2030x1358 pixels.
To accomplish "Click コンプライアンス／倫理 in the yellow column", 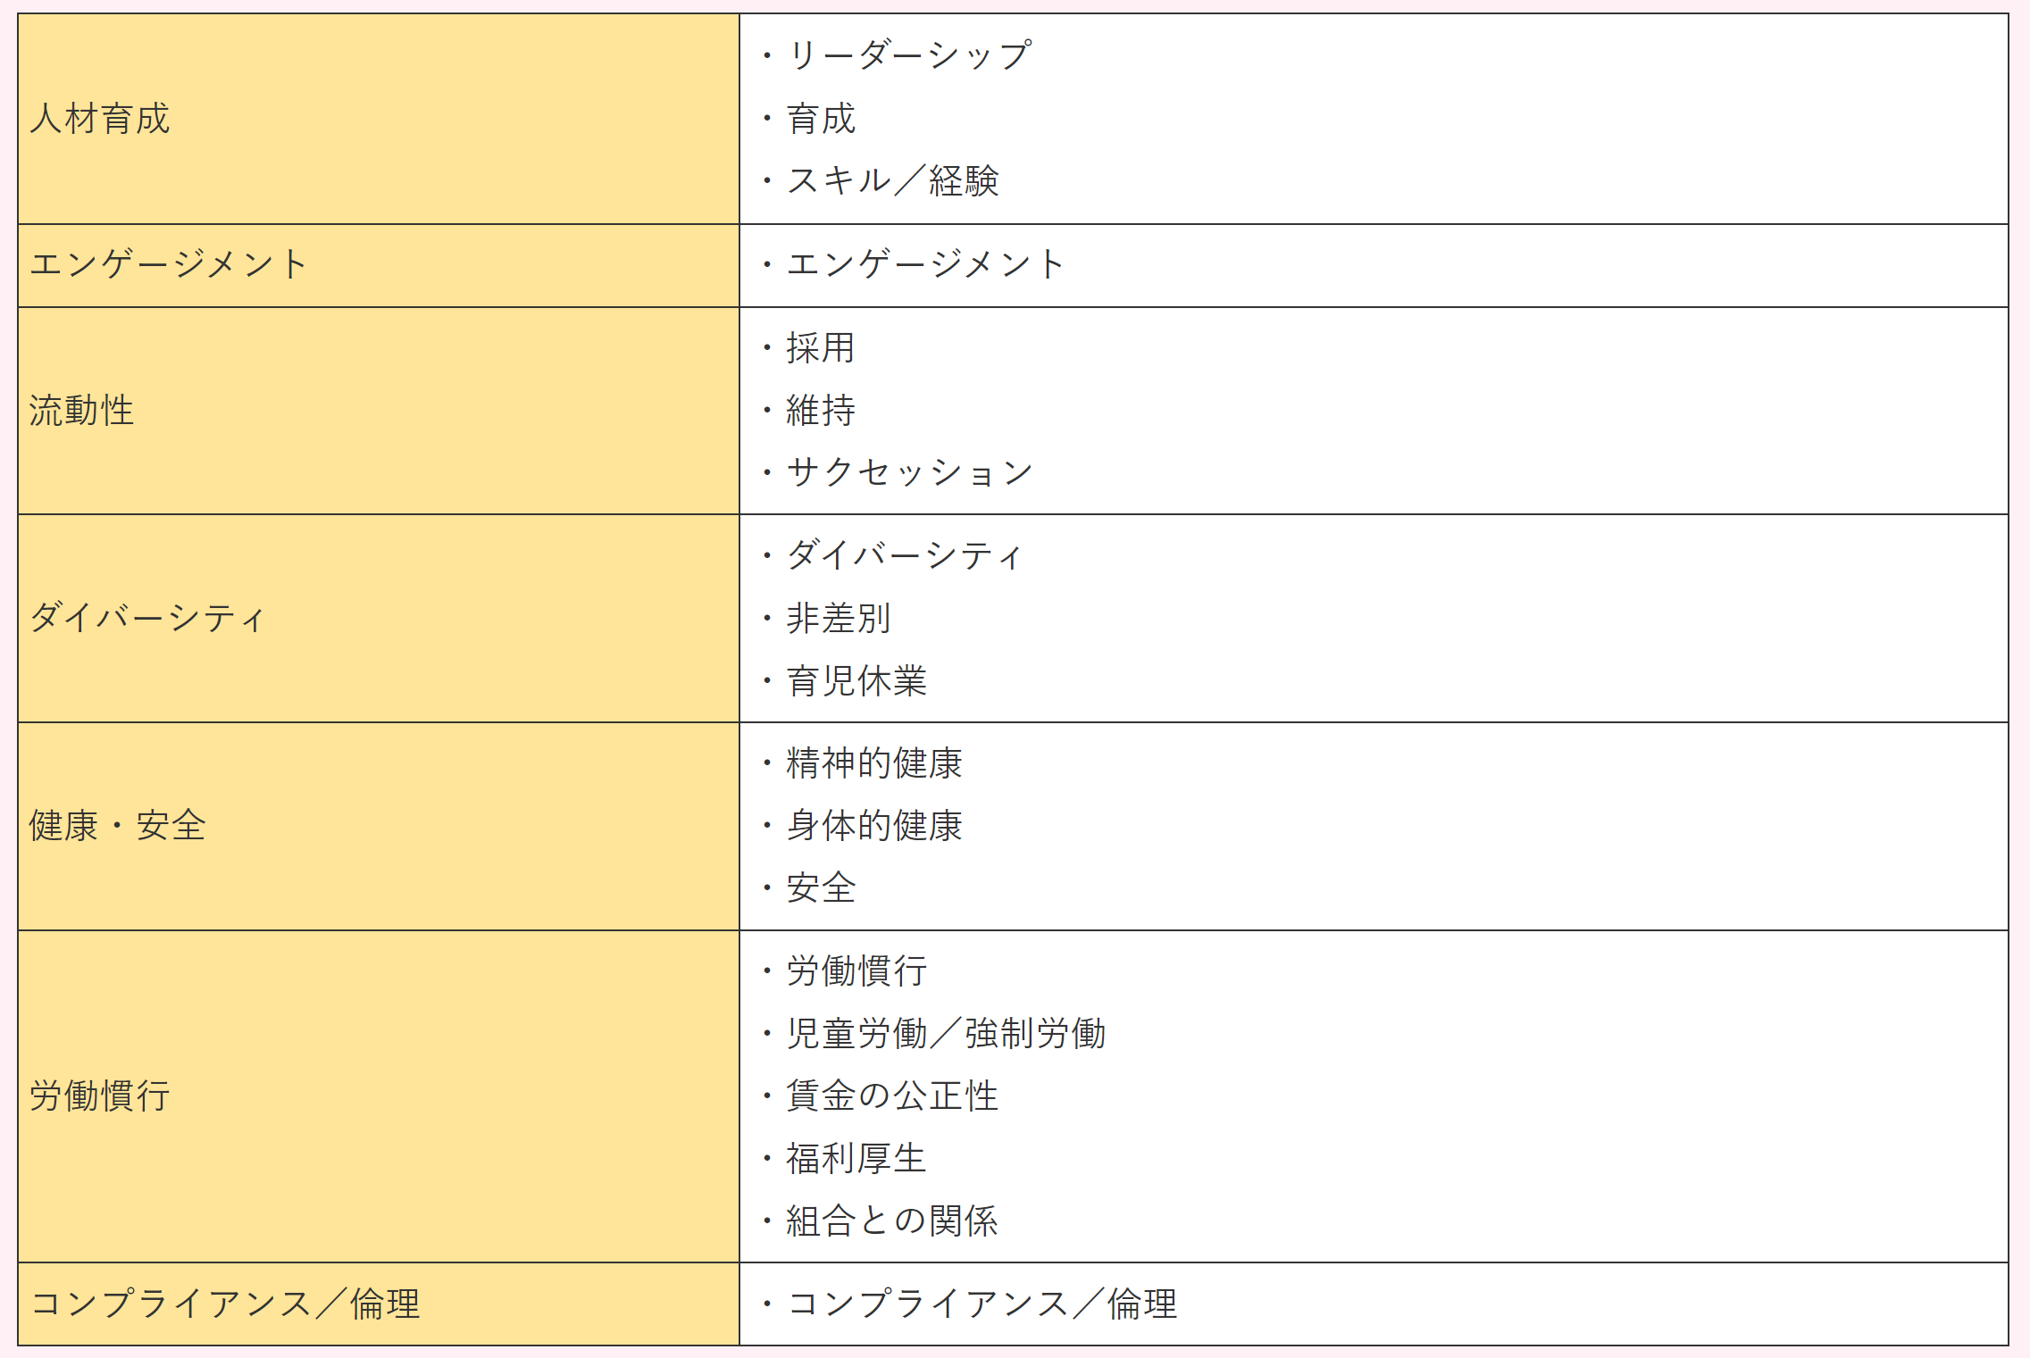I will click(x=225, y=1304).
